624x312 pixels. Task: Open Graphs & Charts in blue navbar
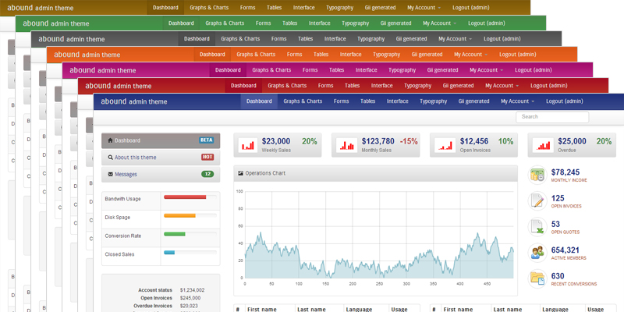303,101
